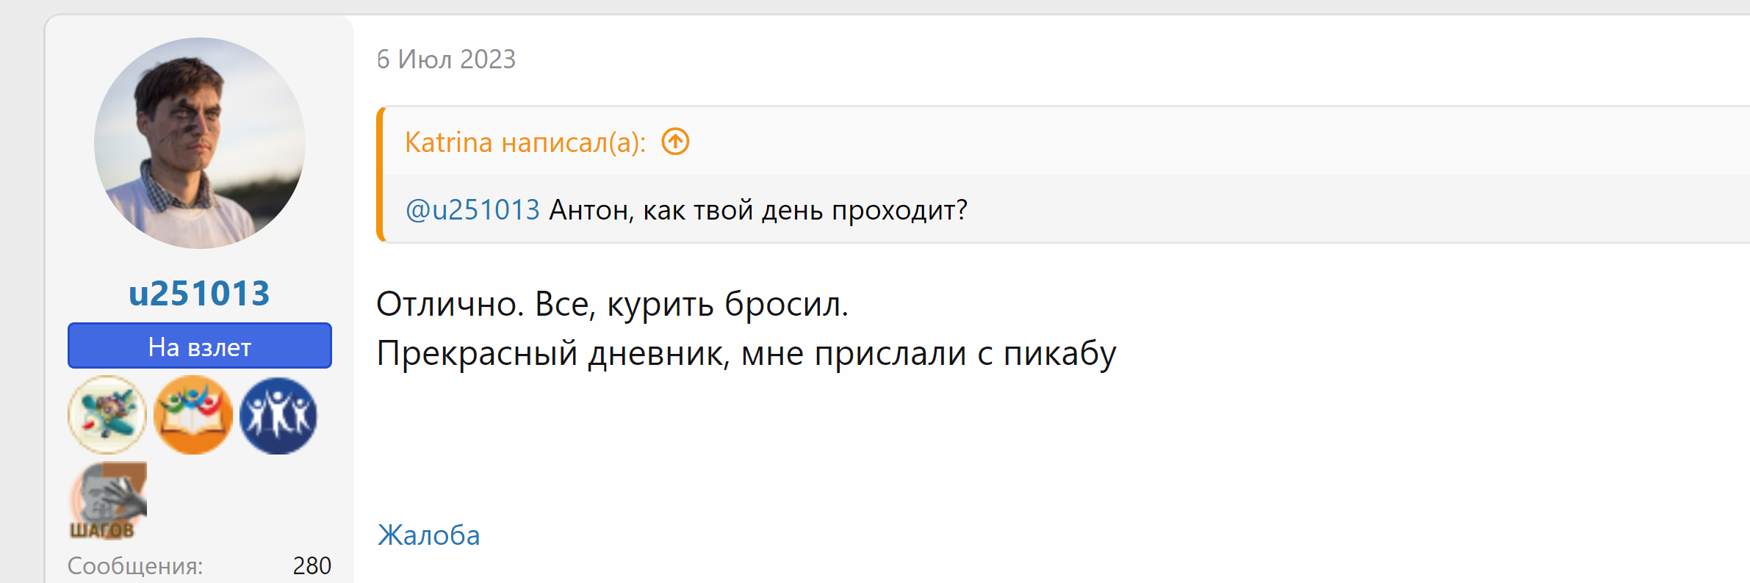
Task: Click the "@u251013" mention link
Action: (x=473, y=210)
